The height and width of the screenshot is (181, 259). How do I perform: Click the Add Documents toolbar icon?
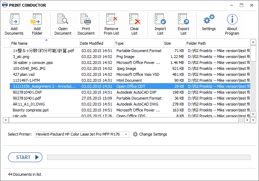pos(14,20)
